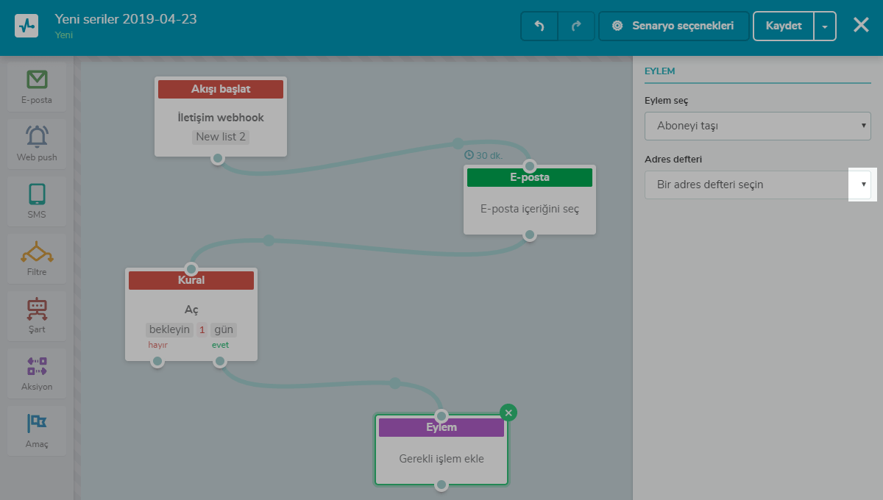Select the Filtre element icon
The width and height of the screenshot is (883, 500).
(x=37, y=252)
